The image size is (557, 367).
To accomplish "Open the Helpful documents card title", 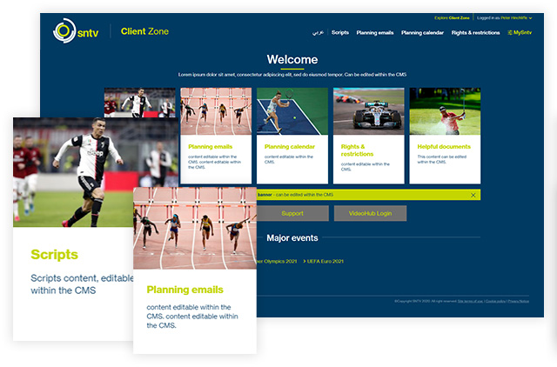I will click(443, 147).
